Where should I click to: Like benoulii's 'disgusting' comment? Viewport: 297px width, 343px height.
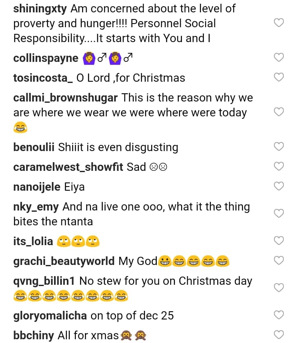click(279, 147)
